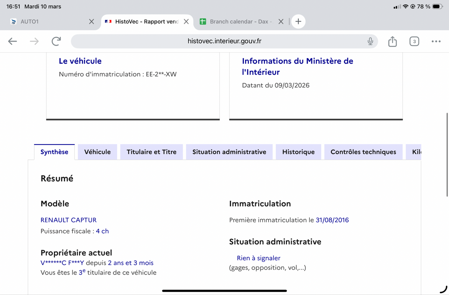Show all open tabs counter

point(414,41)
